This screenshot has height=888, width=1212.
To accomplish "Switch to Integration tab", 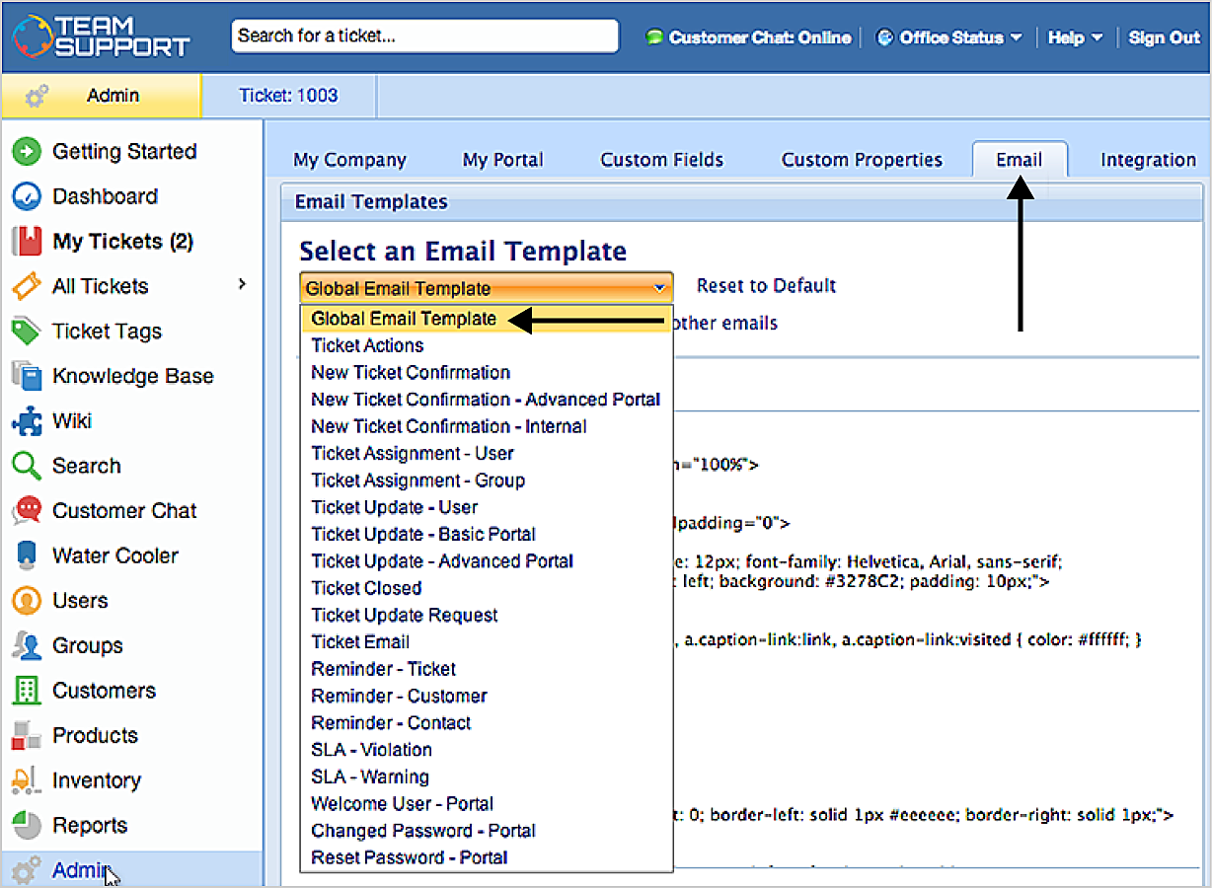I will click(1148, 160).
